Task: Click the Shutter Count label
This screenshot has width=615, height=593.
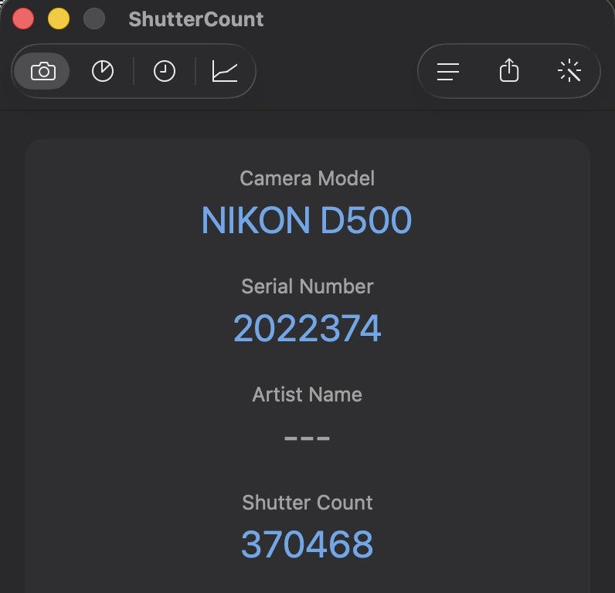Action: click(307, 503)
